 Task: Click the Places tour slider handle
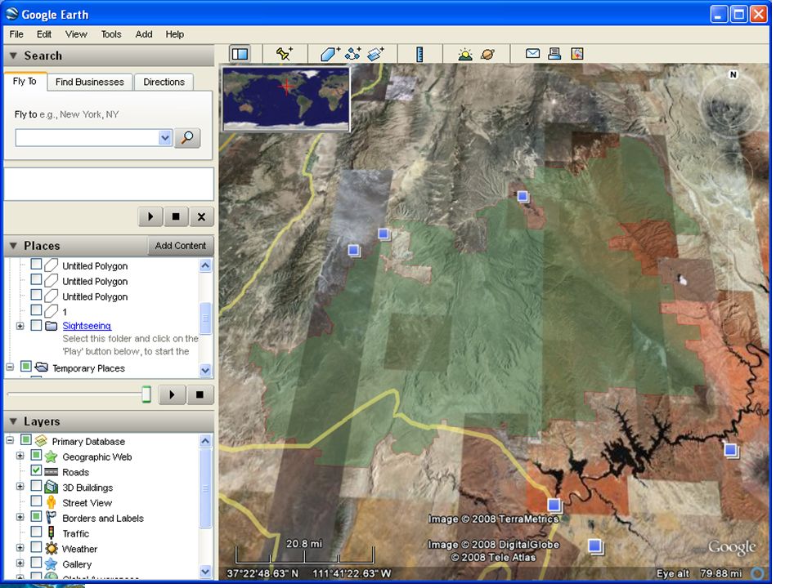tap(146, 394)
